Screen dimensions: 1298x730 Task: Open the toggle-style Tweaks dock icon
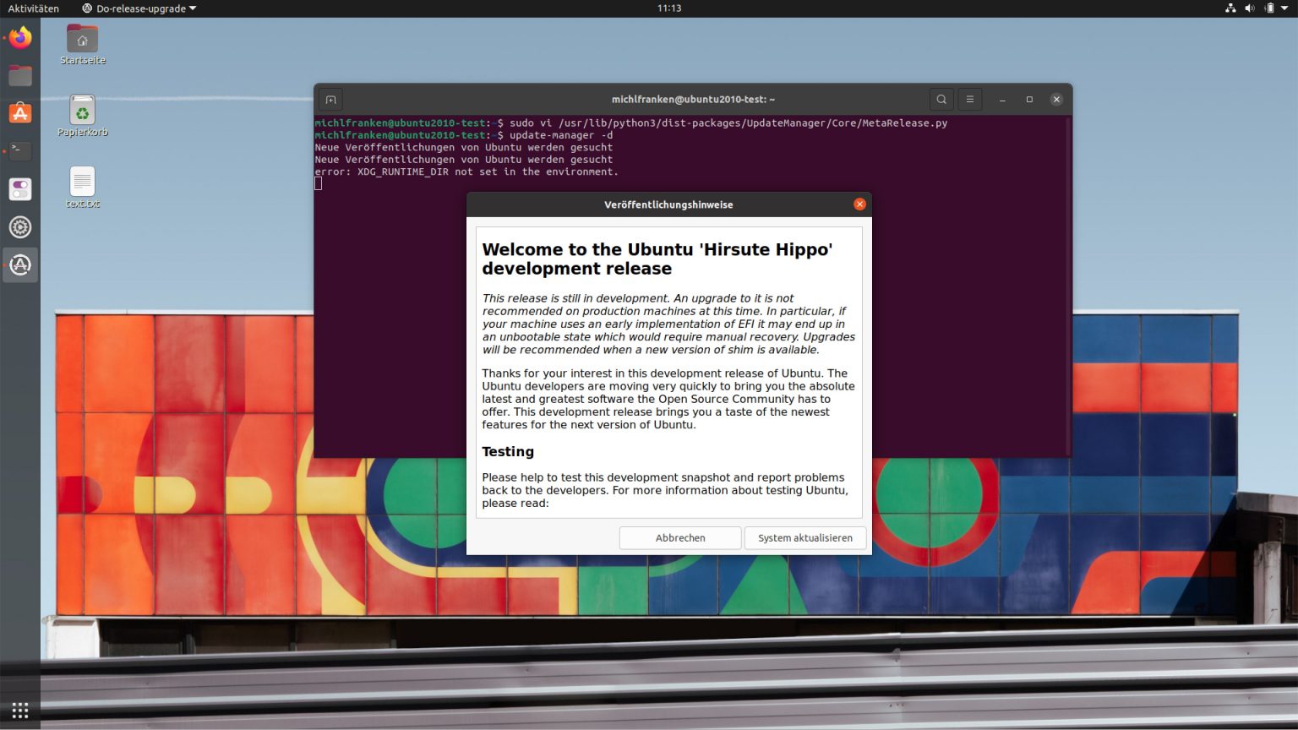click(20, 189)
